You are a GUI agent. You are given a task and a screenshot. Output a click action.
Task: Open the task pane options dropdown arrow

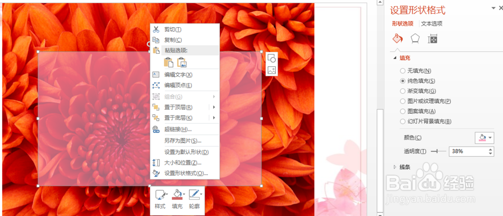[493, 8]
